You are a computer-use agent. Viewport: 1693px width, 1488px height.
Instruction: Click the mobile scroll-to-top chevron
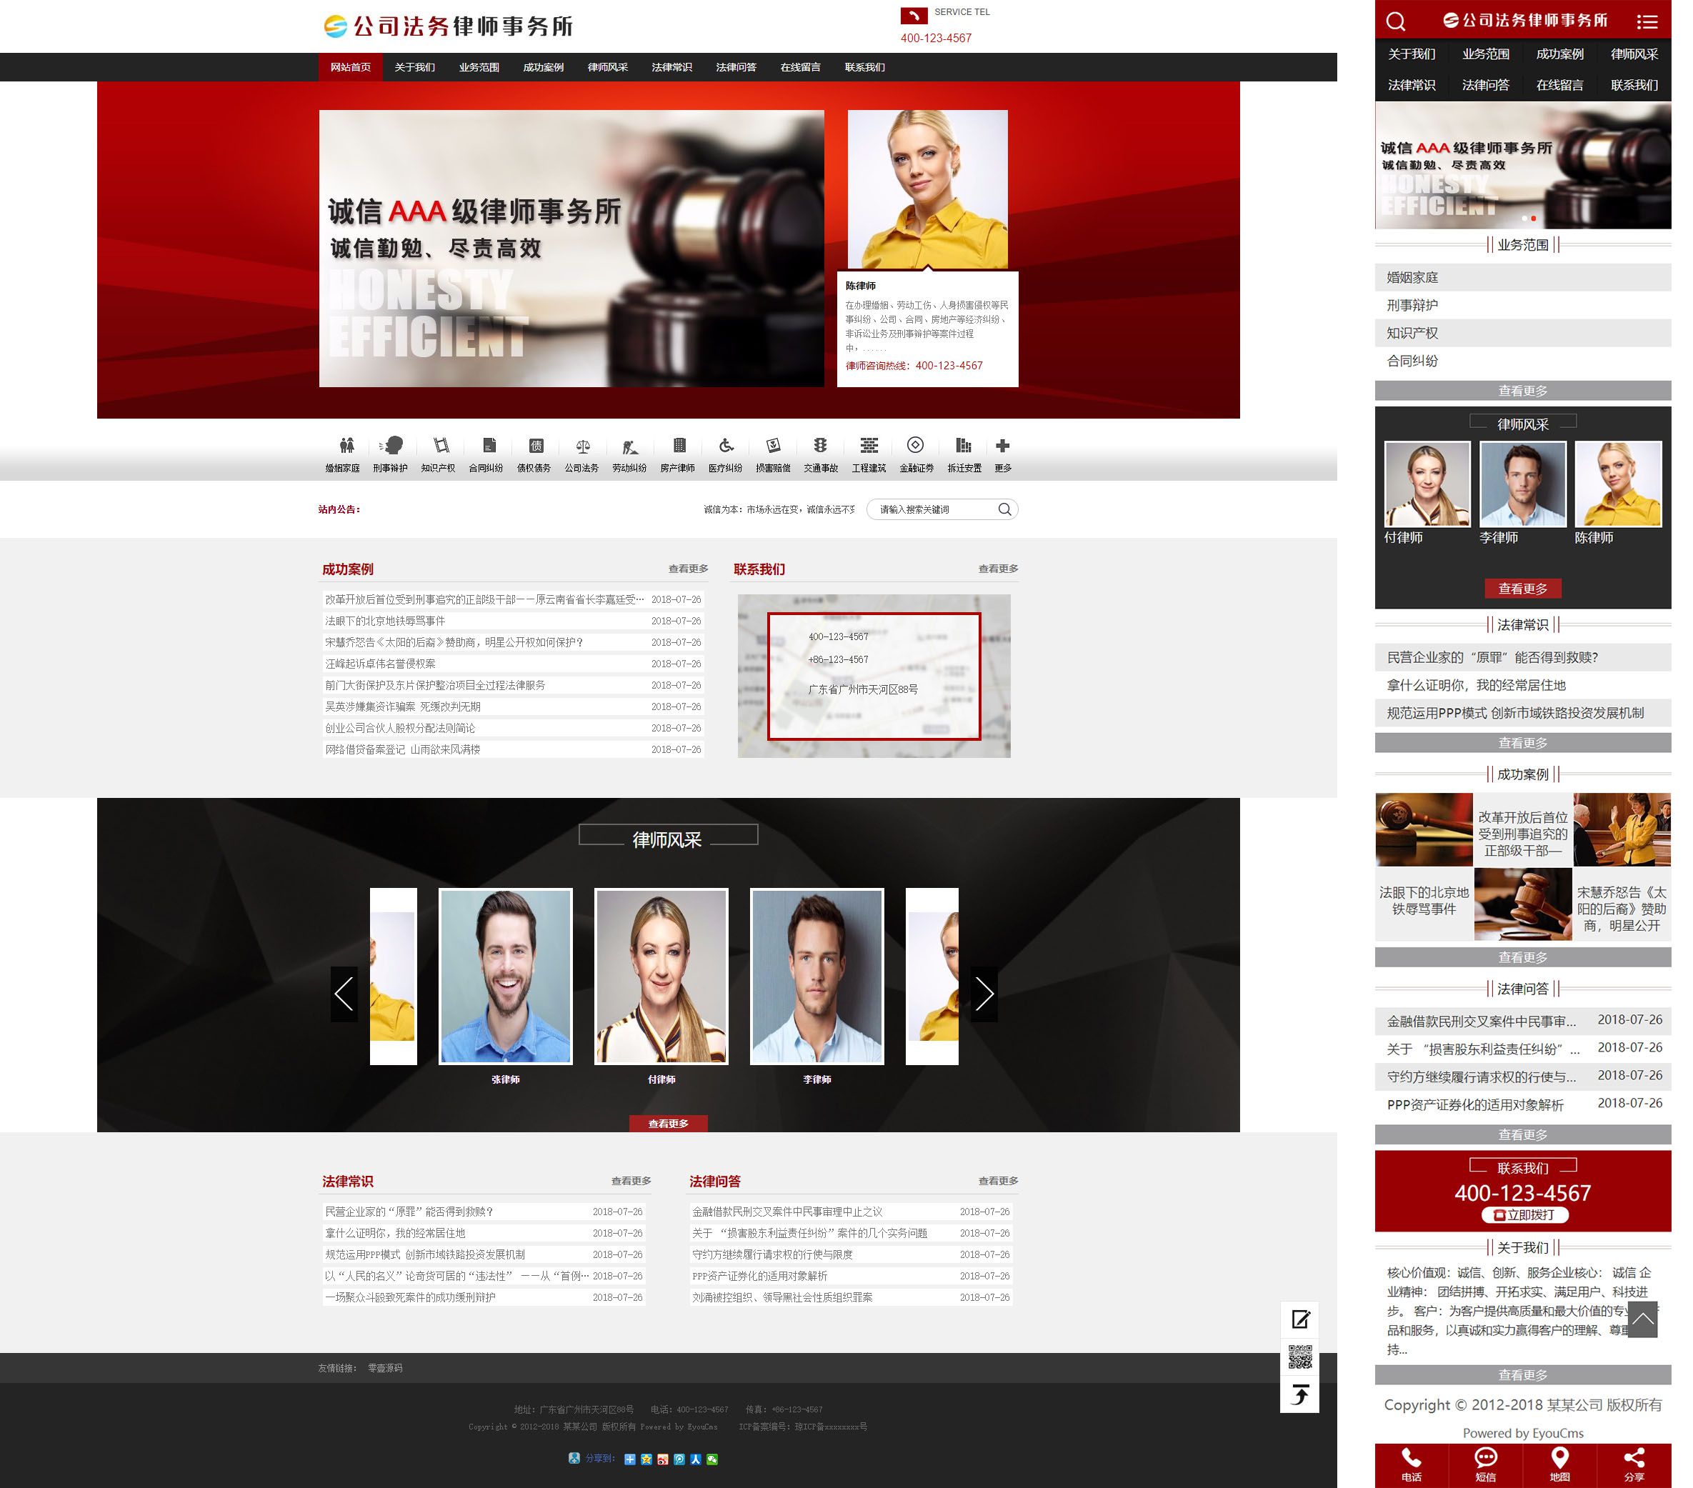click(1642, 1319)
